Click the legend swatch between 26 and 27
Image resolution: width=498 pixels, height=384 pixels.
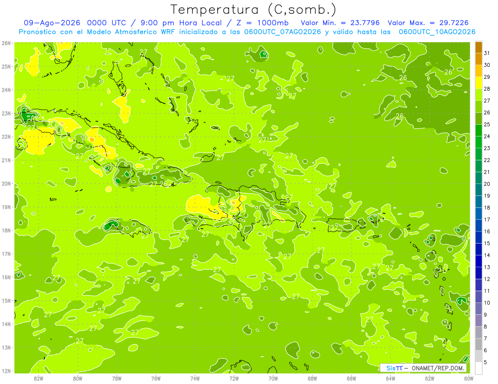pos(478,107)
